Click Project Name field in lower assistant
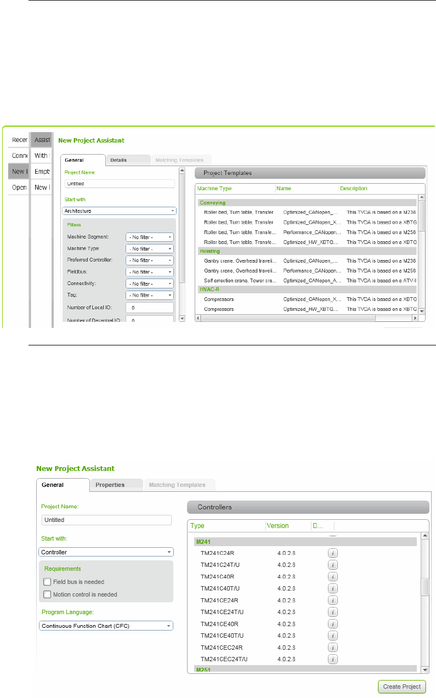The width and height of the screenshot is (436, 698). point(107,520)
